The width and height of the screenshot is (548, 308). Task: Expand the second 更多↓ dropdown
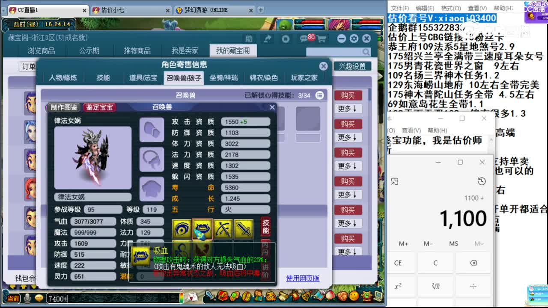click(x=347, y=137)
